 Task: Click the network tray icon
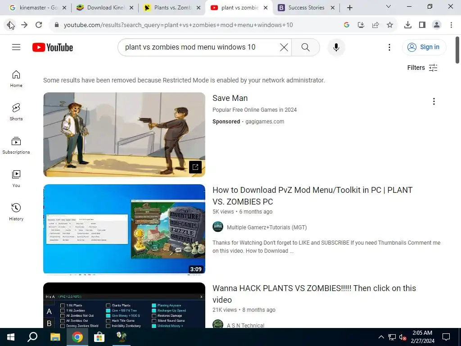392,337
